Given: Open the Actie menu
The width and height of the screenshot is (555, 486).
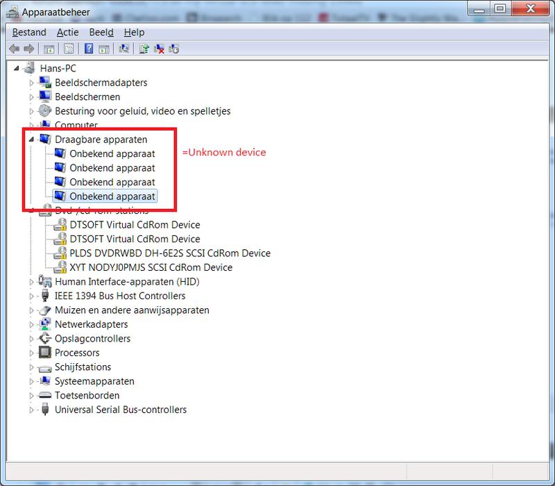Looking at the screenshot, I should [67, 32].
